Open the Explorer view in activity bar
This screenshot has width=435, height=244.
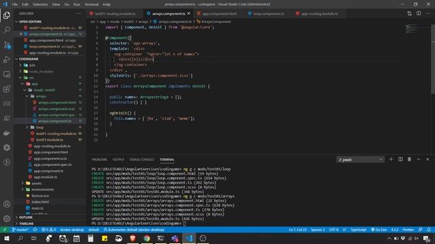(7, 15)
